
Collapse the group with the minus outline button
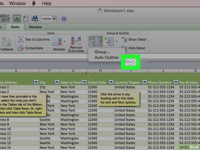(x=131, y=62)
